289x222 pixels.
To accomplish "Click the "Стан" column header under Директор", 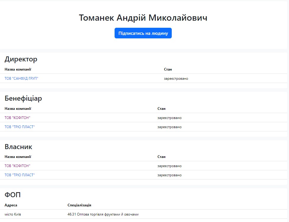I will 168,69.
